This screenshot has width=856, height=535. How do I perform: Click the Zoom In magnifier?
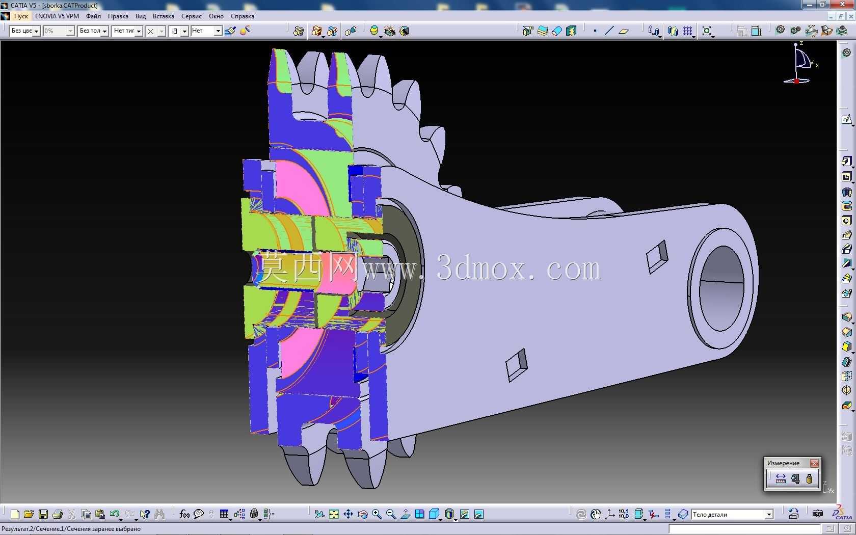[377, 514]
